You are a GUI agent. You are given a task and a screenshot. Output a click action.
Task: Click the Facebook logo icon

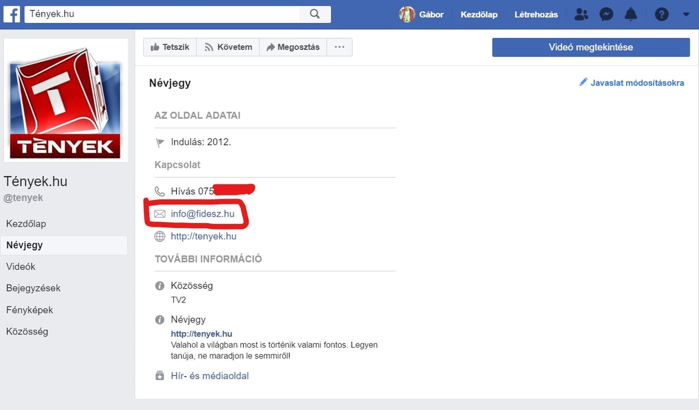[11, 14]
